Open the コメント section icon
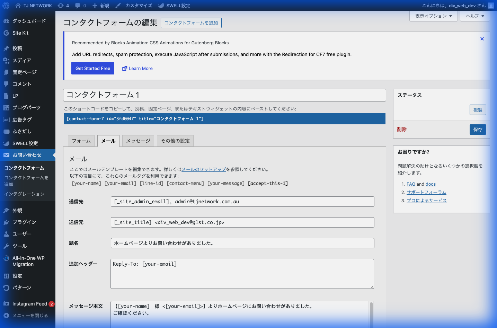This screenshot has height=328, width=497. pos(6,84)
